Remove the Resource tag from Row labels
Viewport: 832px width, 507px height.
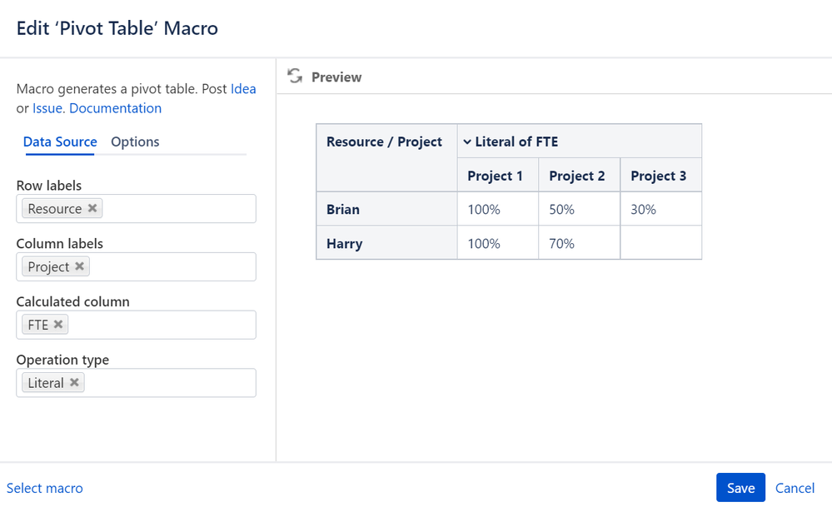[x=92, y=208]
